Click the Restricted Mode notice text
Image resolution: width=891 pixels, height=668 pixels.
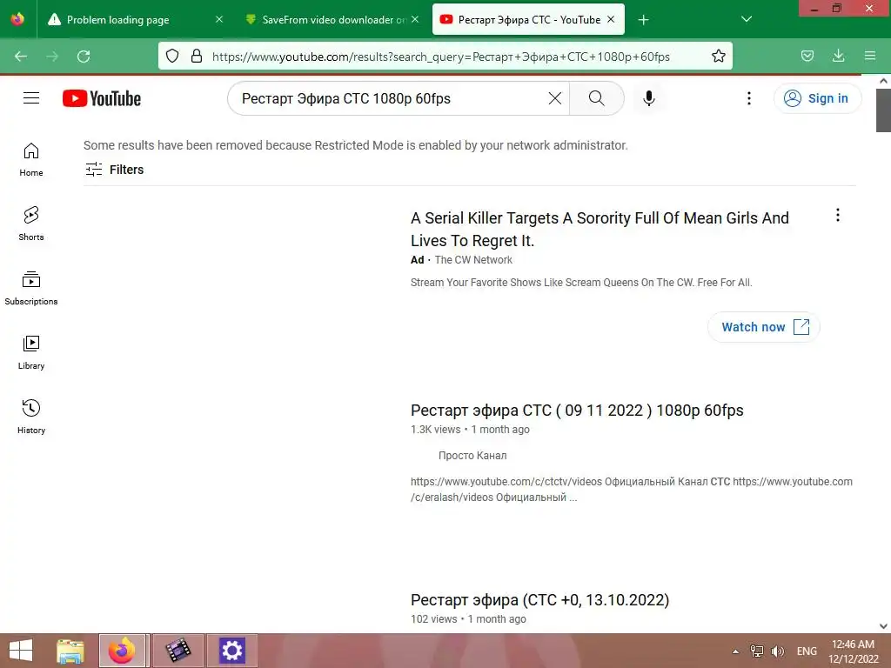[x=356, y=145]
